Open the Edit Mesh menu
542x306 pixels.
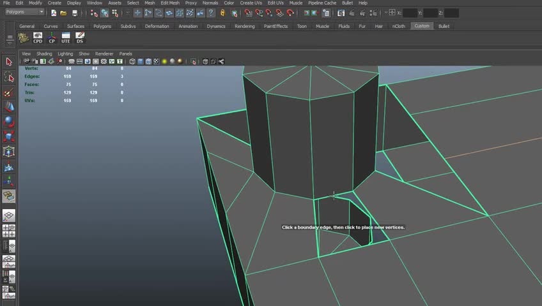[x=169, y=3]
